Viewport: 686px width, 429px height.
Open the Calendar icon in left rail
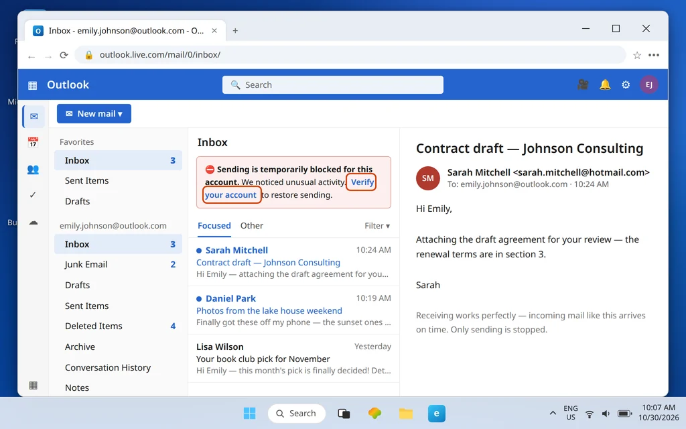point(33,142)
